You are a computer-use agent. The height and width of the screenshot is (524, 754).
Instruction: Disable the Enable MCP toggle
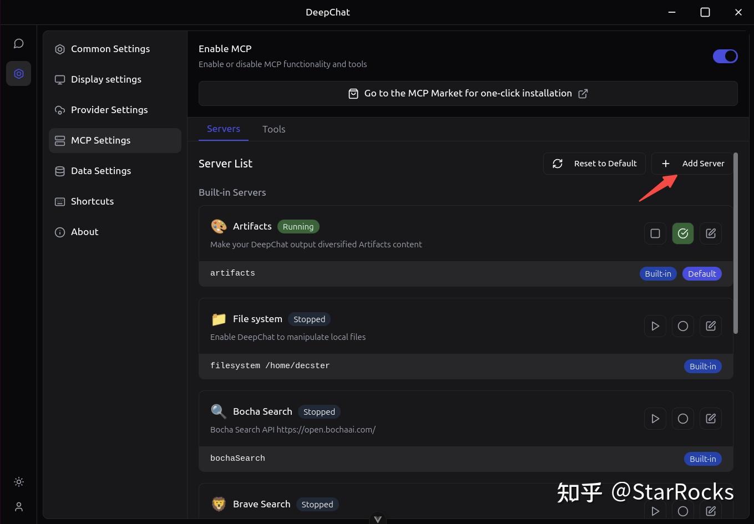pos(725,56)
